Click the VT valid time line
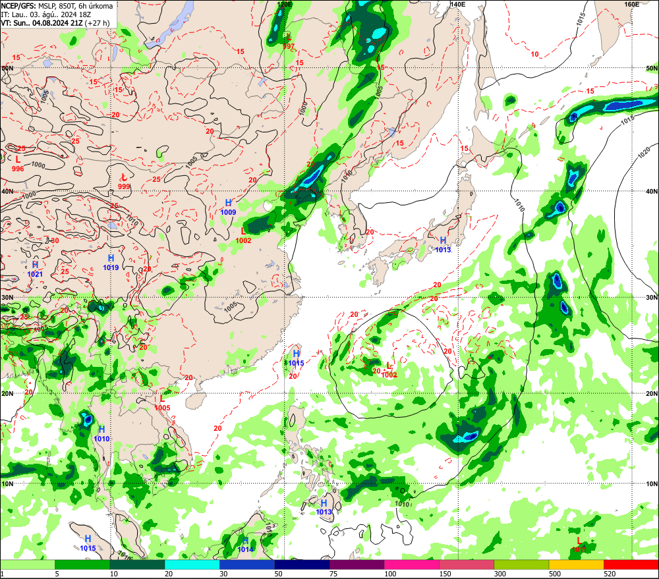Image resolution: width=659 pixels, height=579 pixels. 55,22
